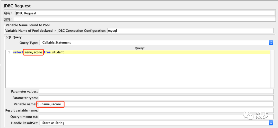Click the word 'student' in the query
Image resolution: width=278 pixels, height=128 pixels.
[58, 53]
